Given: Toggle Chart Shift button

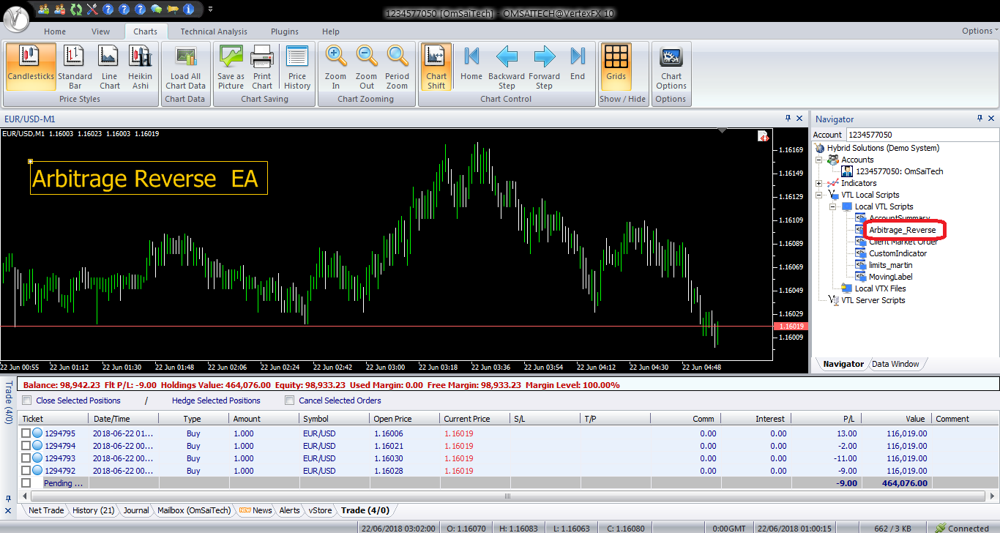Looking at the screenshot, I should pos(436,67).
